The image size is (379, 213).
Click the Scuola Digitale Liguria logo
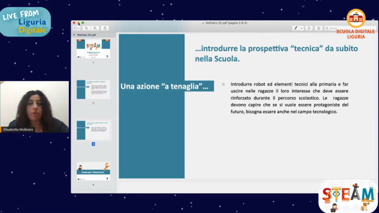pyautogui.click(x=356, y=24)
